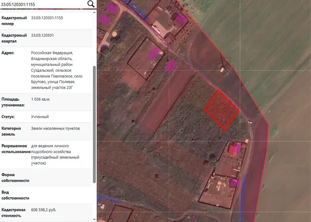This screenshot has width=311, height=222.
Task: Click the cadastral cost value 608 598,2 руб.
Action: pyautogui.click(x=43, y=210)
